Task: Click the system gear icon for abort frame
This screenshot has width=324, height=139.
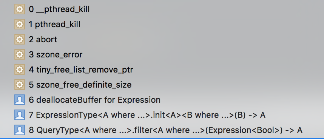Action: 20,39
